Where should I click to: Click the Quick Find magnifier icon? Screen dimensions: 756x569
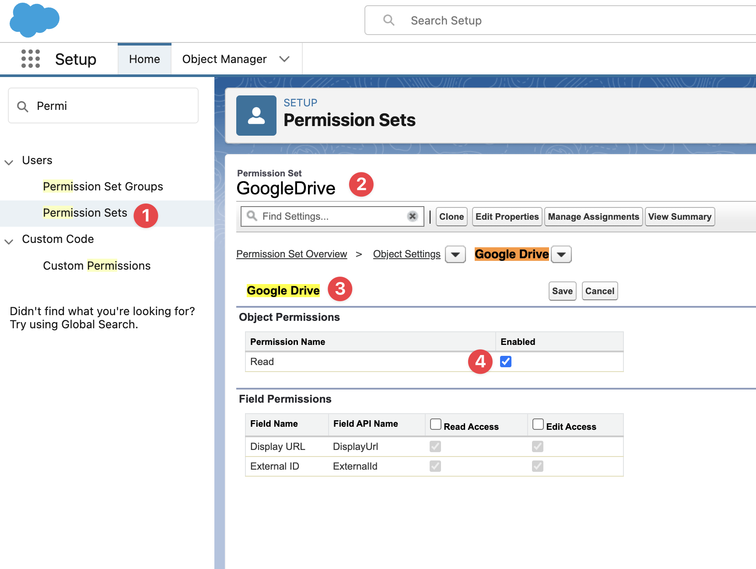(x=23, y=106)
